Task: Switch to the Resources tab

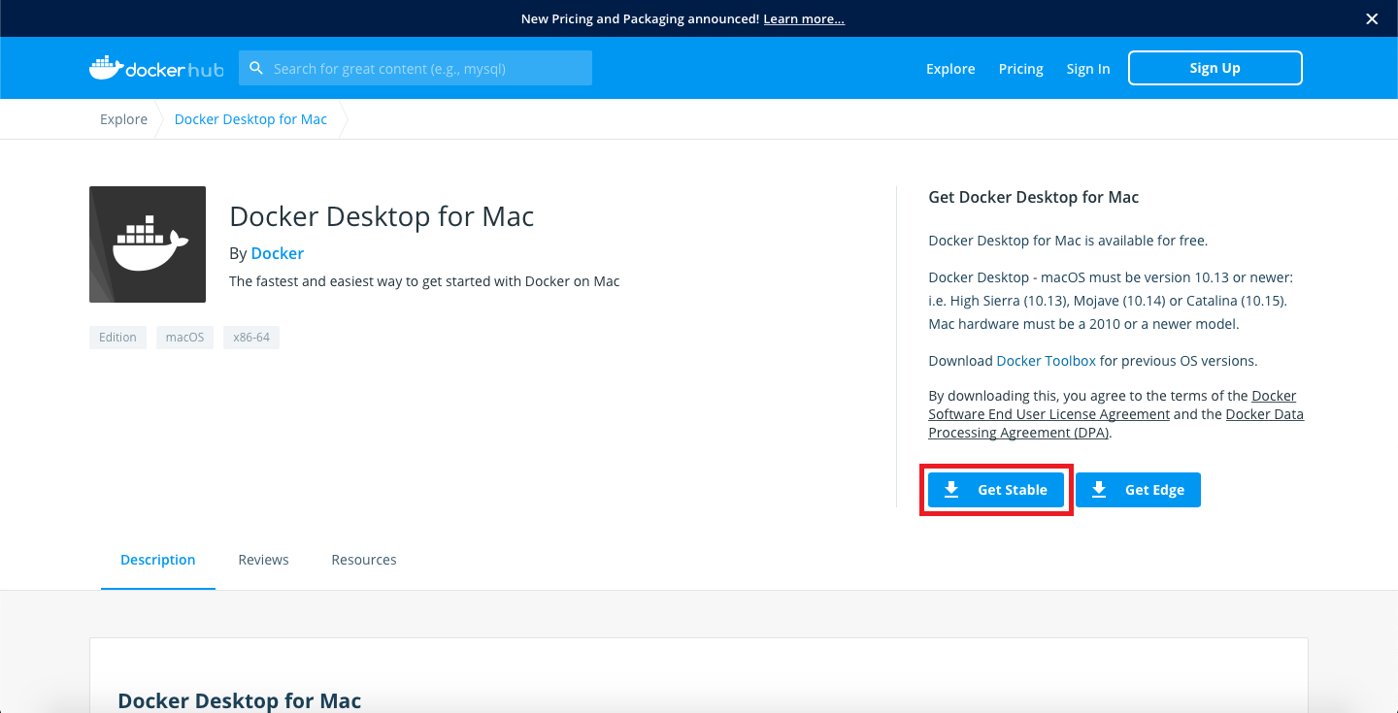Action: [x=364, y=560]
